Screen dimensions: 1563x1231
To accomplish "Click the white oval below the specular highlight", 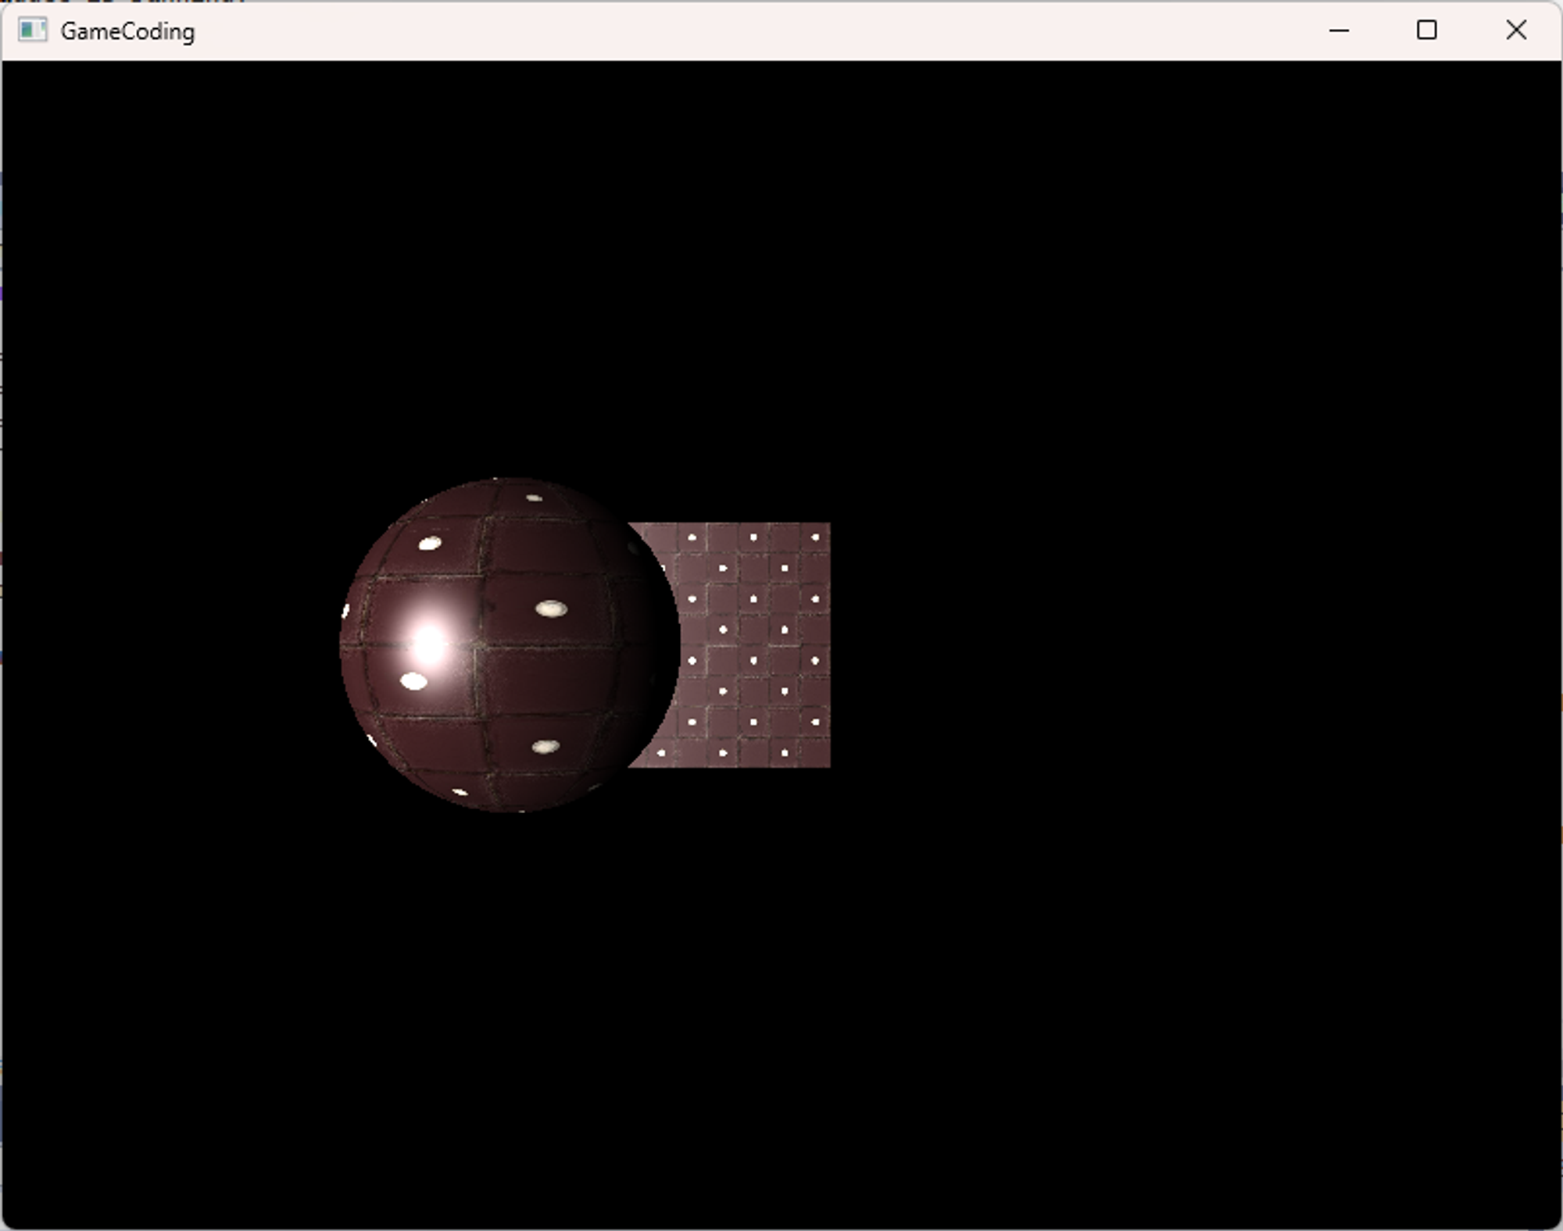I will coord(413,681).
